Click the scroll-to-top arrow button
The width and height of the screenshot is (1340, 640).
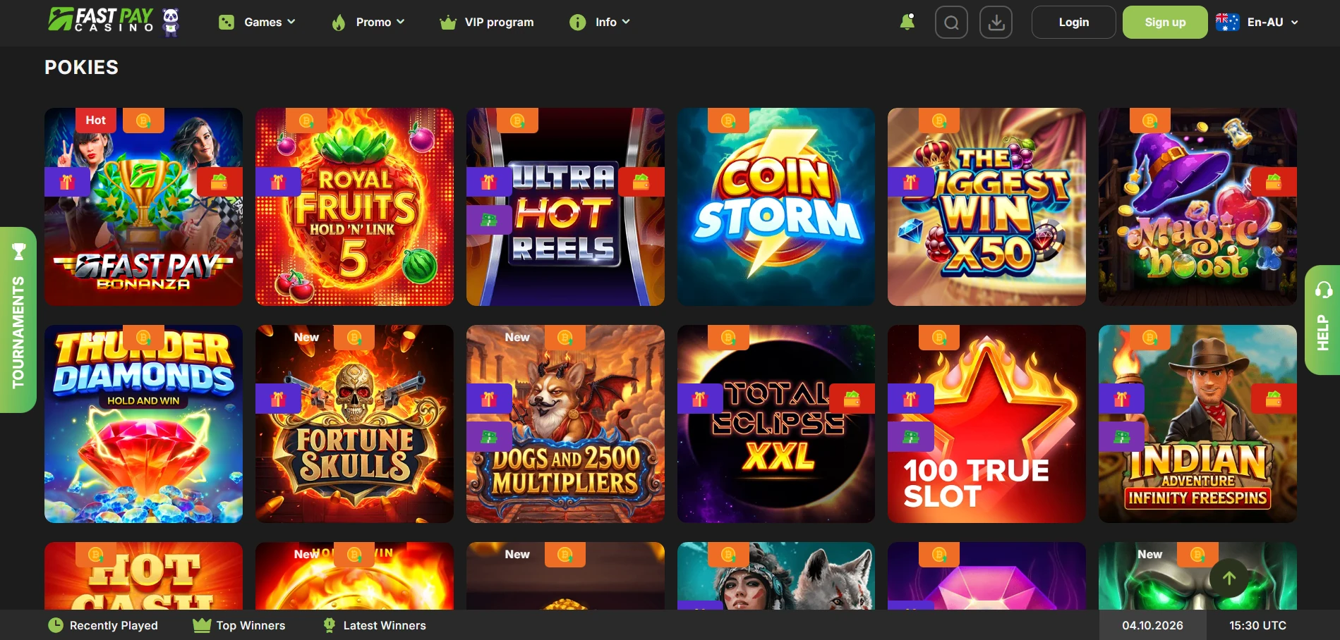point(1229,578)
